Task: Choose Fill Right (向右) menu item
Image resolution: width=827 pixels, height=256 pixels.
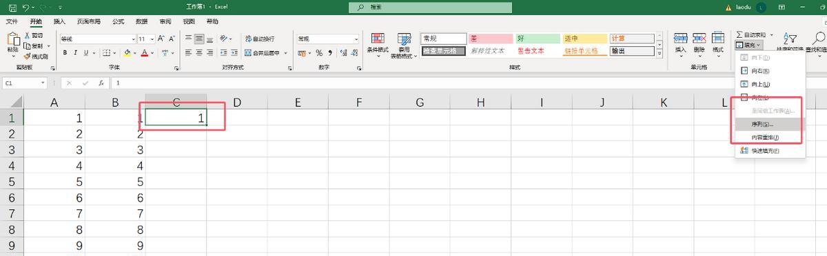Action: pos(769,71)
